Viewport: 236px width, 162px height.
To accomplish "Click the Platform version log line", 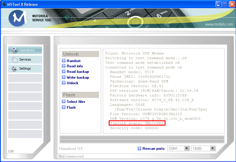I will point(137,86).
